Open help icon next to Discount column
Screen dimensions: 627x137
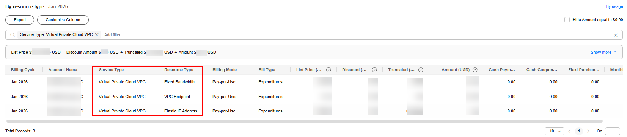tap(374, 70)
